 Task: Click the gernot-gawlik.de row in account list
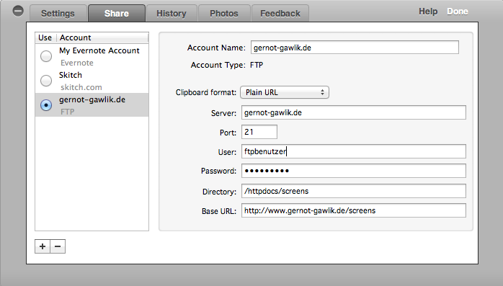point(92,105)
